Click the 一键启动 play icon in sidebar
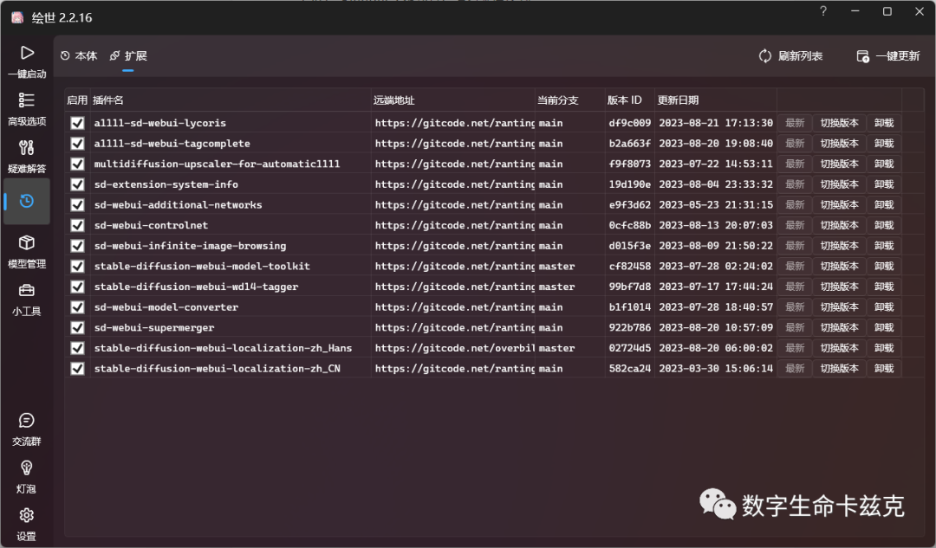The width and height of the screenshot is (936, 548). pos(27,53)
